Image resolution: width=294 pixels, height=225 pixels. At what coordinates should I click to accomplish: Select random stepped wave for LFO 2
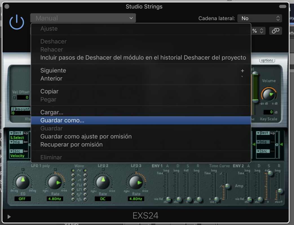[x=85, y=195]
